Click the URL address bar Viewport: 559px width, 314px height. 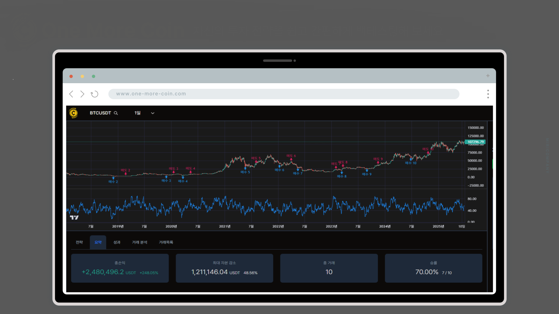tap(284, 94)
